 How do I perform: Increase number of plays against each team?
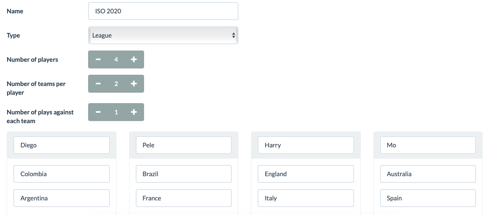point(134,112)
